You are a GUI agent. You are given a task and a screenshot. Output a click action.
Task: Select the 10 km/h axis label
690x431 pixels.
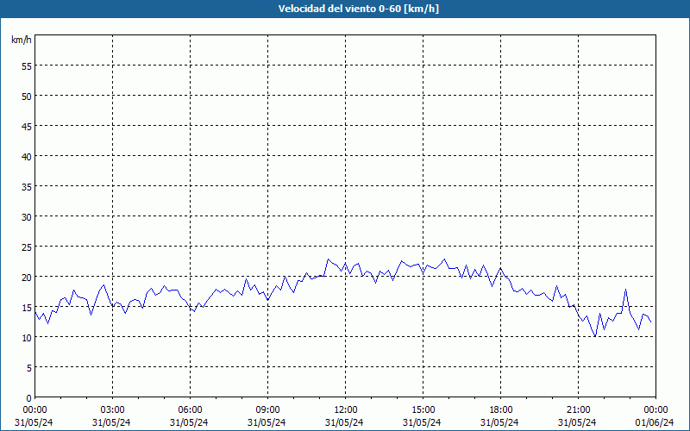pos(27,338)
